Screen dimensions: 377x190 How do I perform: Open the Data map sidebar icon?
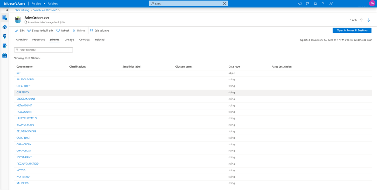click(5, 27)
